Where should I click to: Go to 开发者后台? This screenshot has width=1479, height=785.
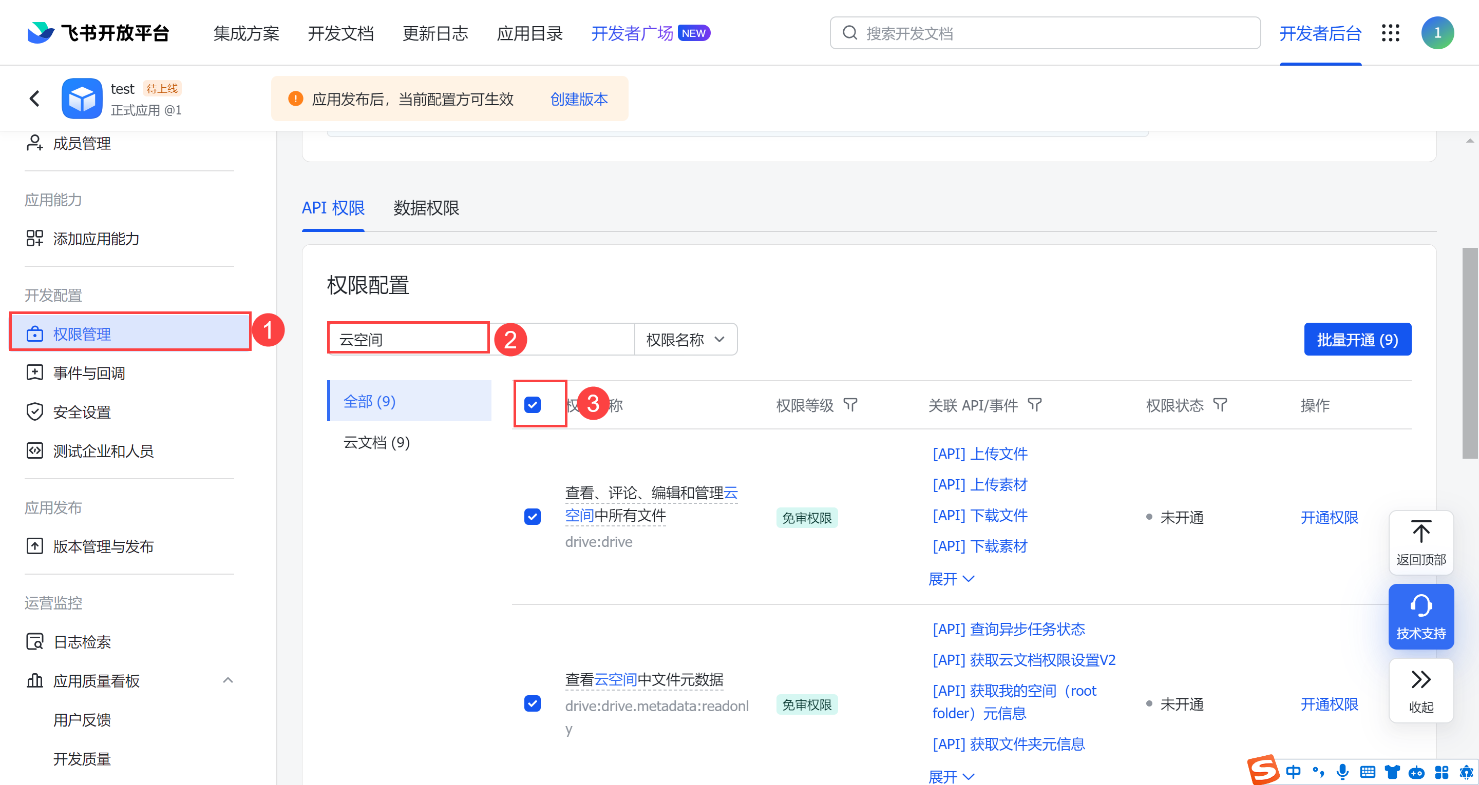pyautogui.click(x=1320, y=33)
